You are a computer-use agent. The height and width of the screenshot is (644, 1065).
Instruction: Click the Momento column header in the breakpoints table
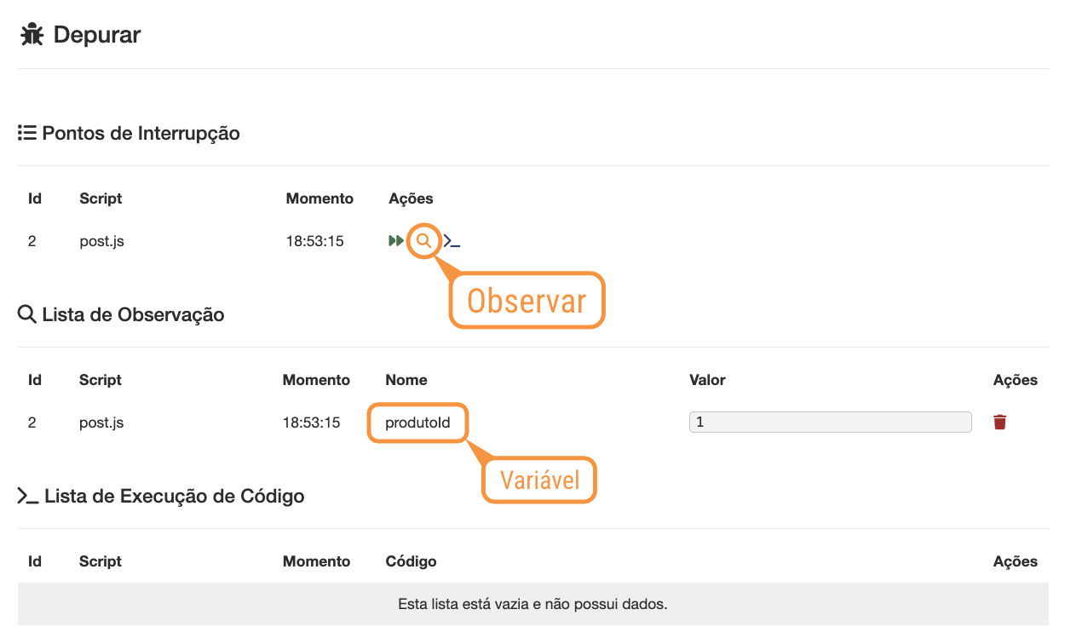[x=319, y=198]
